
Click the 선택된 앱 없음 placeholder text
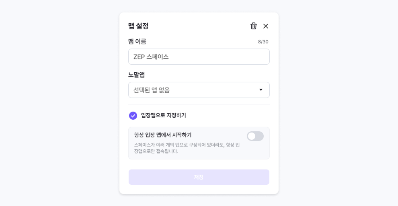152,90
